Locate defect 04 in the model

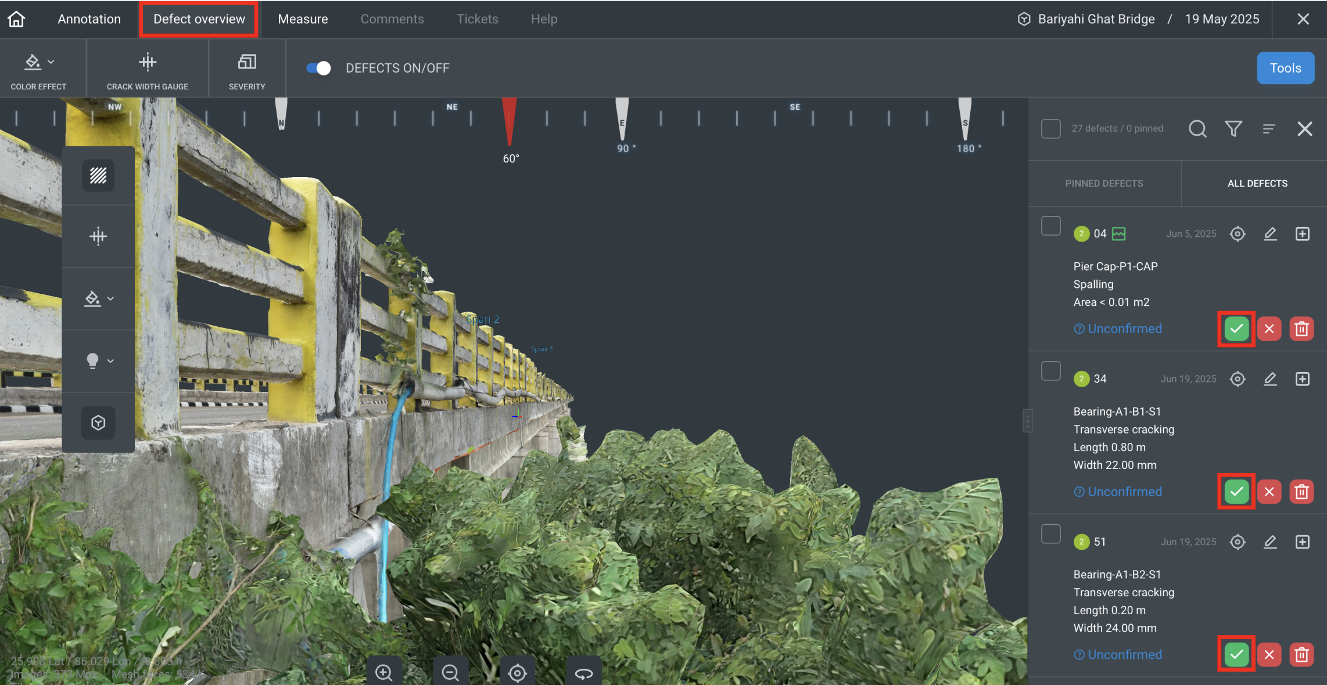[x=1238, y=233]
